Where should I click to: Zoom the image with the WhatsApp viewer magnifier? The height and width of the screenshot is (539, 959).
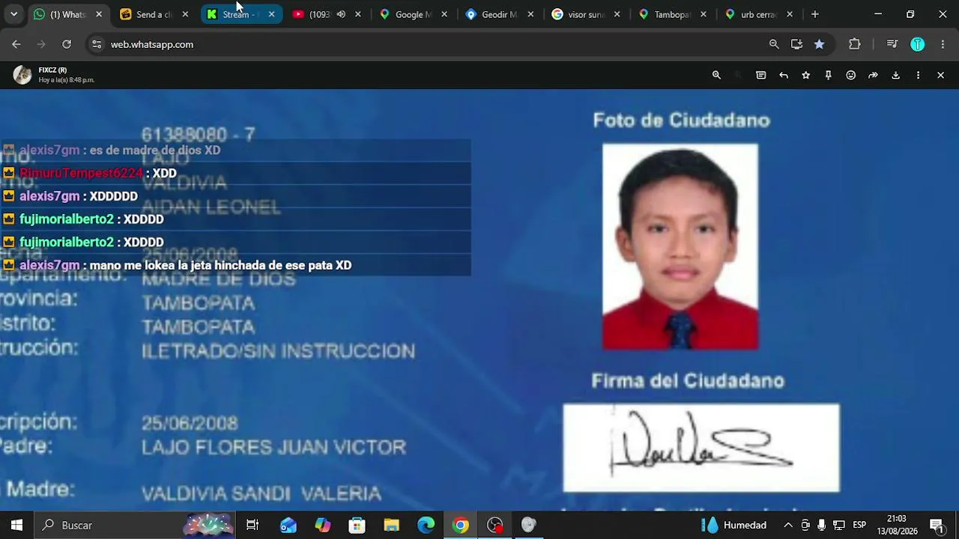pos(716,75)
